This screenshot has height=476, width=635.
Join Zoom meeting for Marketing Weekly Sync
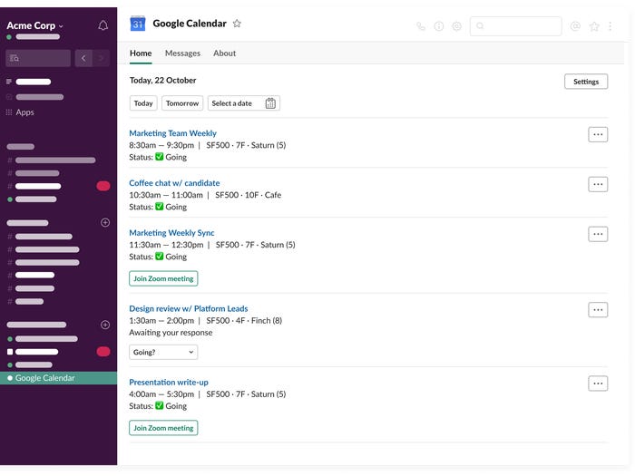click(163, 278)
